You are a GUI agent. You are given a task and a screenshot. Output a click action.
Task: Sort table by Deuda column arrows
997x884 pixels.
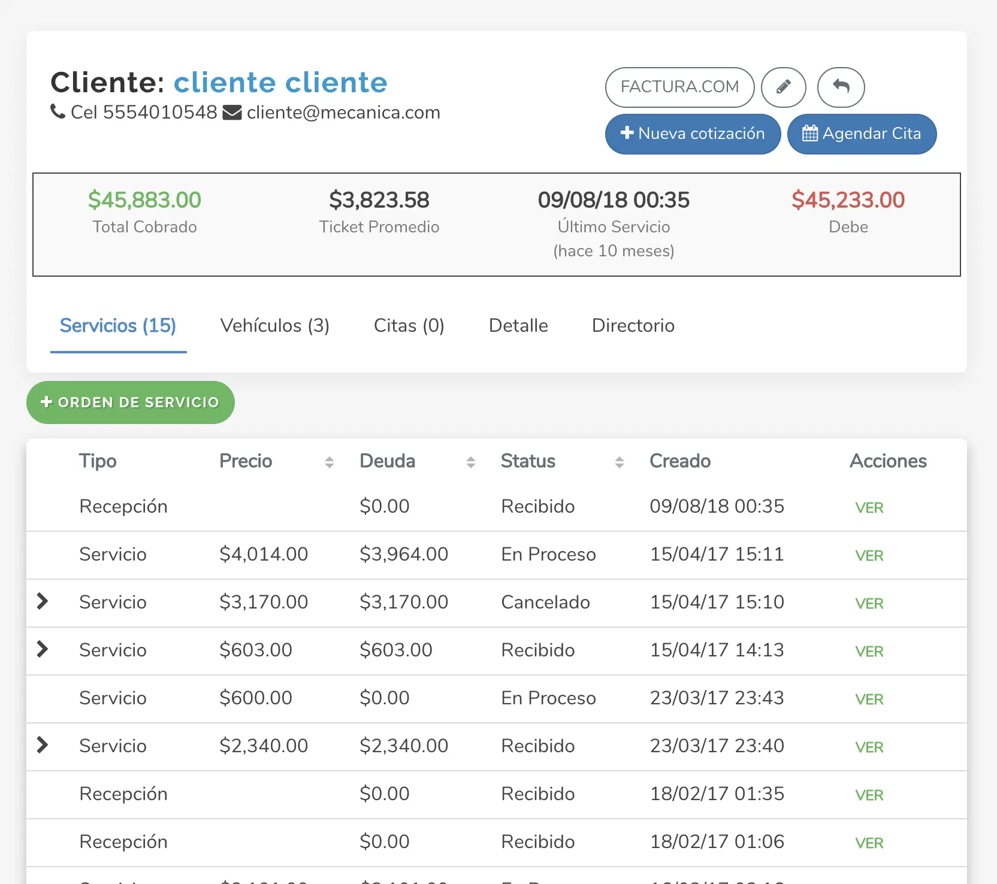click(x=470, y=462)
